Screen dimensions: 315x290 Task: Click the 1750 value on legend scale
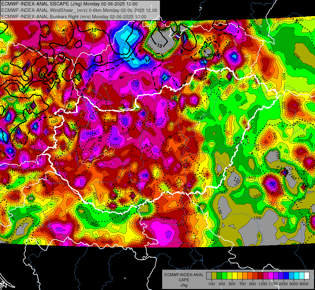273,284
